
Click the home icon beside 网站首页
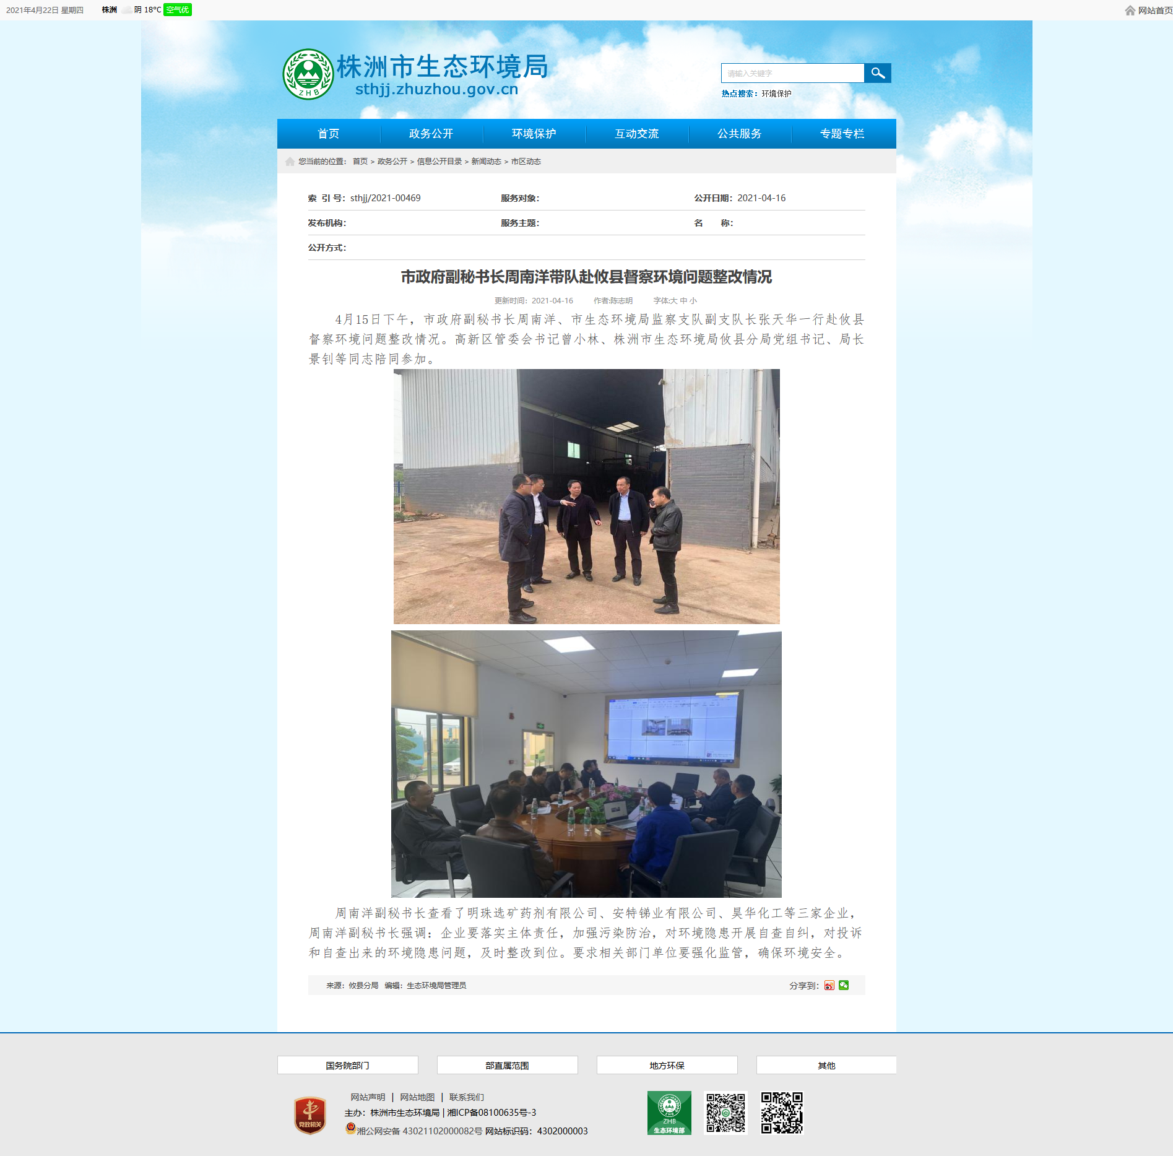point(1130,11)
